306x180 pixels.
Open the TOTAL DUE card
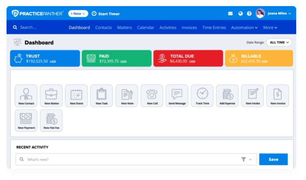coord(188,58)
